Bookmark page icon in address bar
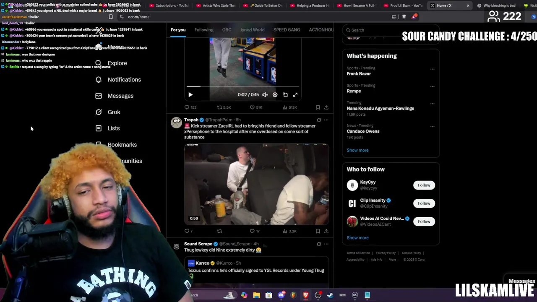537x302 pixels. (x=111, y=17)
